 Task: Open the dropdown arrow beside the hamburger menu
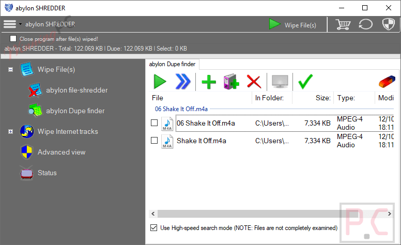pyautogui.click(x=20, y=24)
